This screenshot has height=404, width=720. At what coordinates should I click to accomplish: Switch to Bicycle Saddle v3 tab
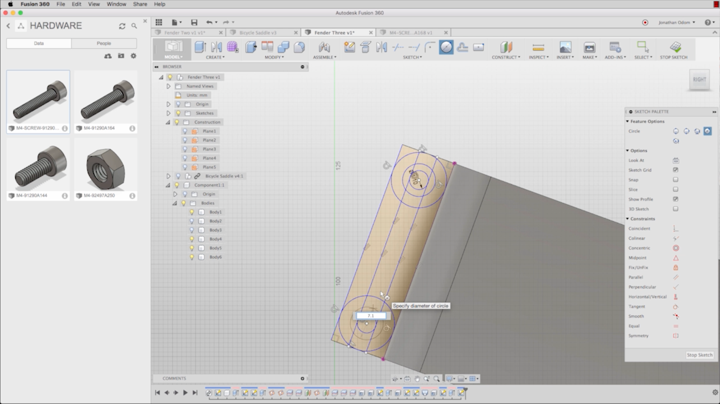point(258,32)
